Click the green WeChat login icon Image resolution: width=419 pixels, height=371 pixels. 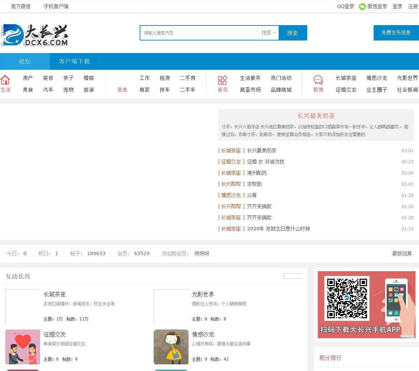click(x=362, y=7)
